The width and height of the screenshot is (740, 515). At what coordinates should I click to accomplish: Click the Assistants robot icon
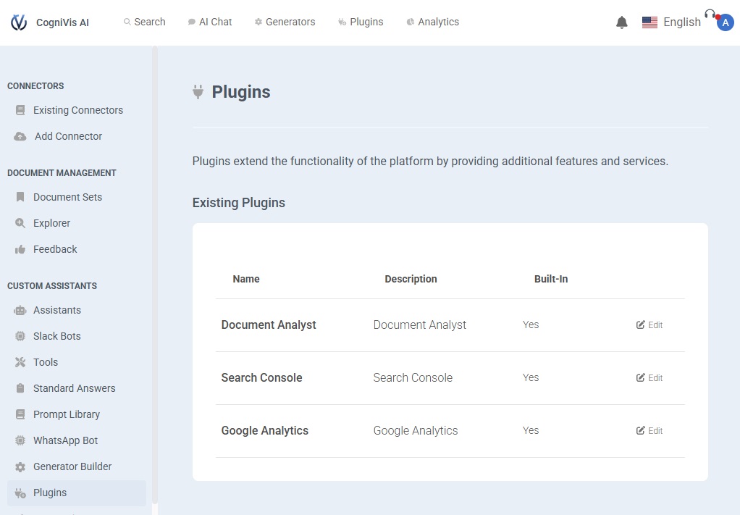[20, 310]
